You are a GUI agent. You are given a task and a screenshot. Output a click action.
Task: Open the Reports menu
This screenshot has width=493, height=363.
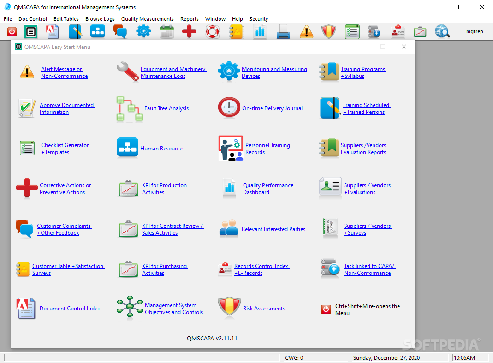(189, 19)
